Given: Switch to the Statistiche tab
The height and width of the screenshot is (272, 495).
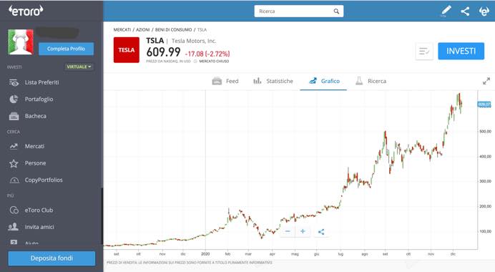Looking at the screenshot, I should pyautogui.click(x=273, y=81).
